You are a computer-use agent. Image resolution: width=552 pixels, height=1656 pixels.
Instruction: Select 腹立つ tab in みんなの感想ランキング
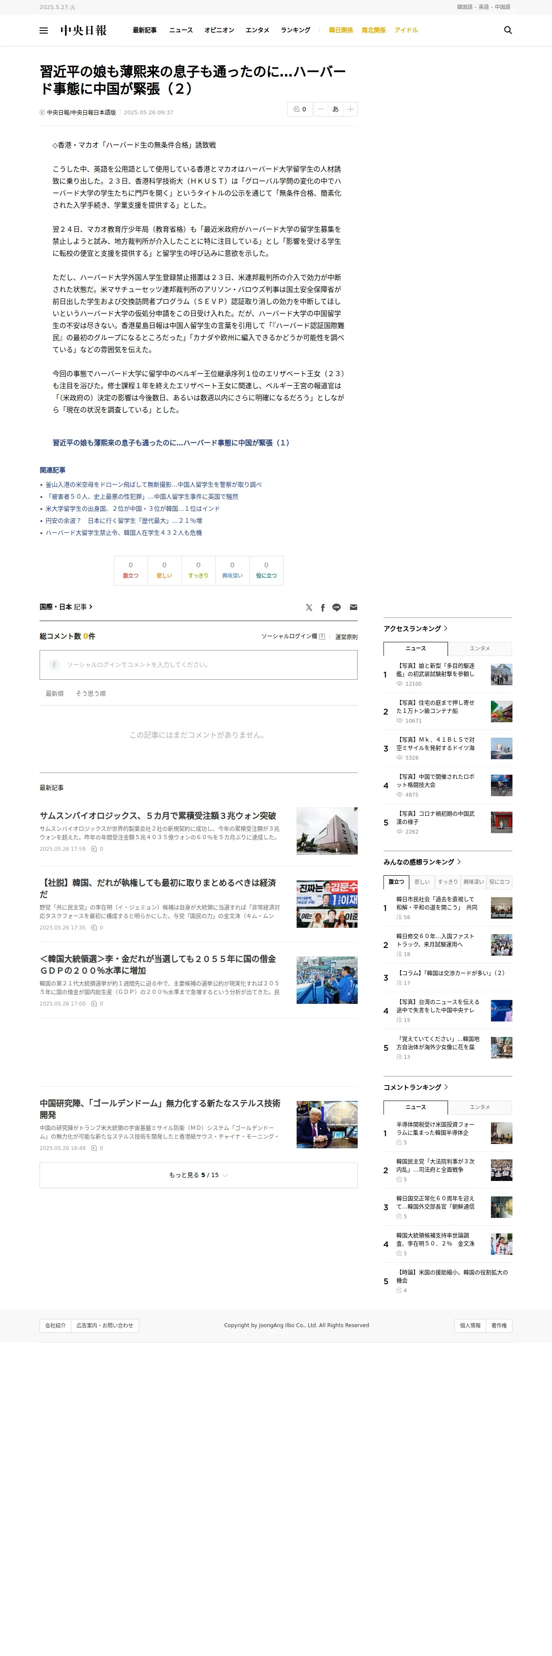[x=396, y=882]
